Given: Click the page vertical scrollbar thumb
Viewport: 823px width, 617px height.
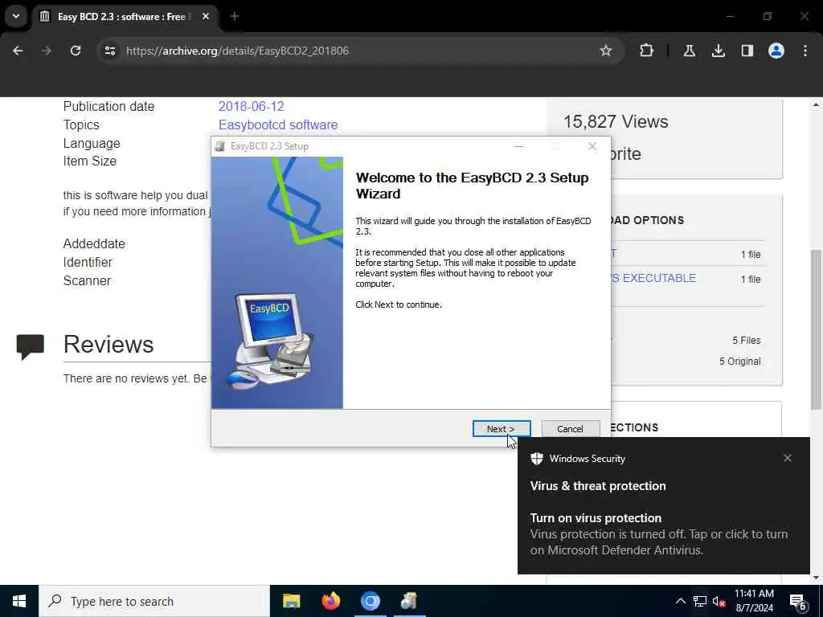Looking at the screenshot, I should coord(816,329).
